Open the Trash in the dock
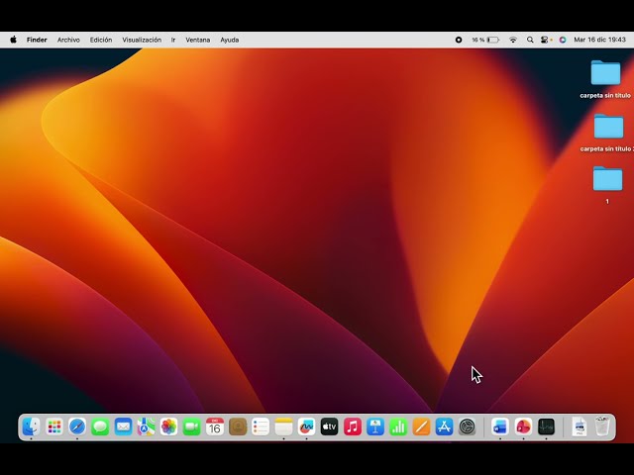 point(602,427)
